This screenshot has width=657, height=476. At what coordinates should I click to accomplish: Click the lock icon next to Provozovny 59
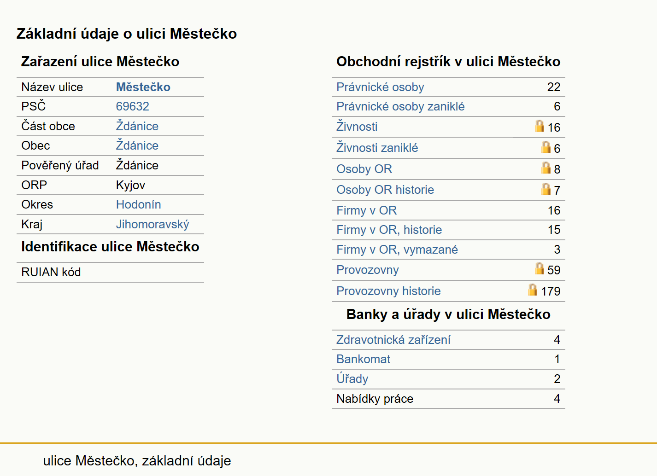[x=540, y=268]
